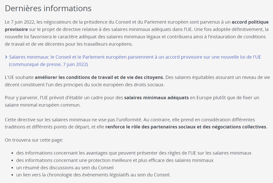Screen dimensions: 273x183
Task: Click the text 'socle européen des droits sociaux'
Action: [130, 85]
